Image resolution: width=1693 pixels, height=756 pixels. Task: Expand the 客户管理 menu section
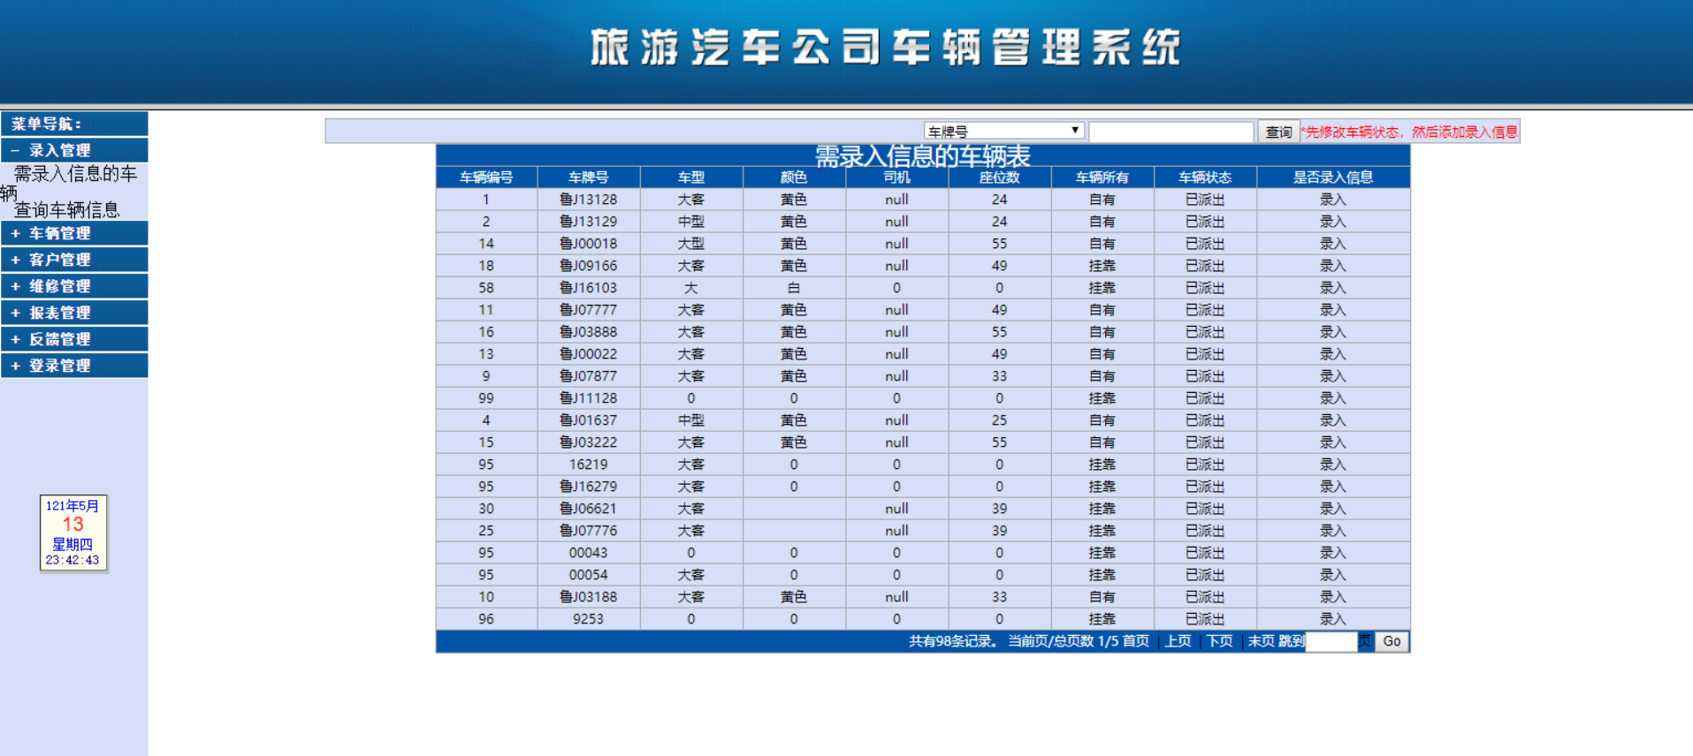coord(74,260)
